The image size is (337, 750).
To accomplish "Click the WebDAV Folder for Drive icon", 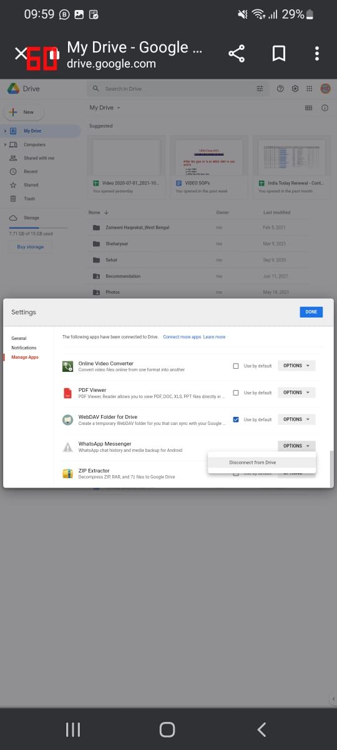I will (68, 420).
